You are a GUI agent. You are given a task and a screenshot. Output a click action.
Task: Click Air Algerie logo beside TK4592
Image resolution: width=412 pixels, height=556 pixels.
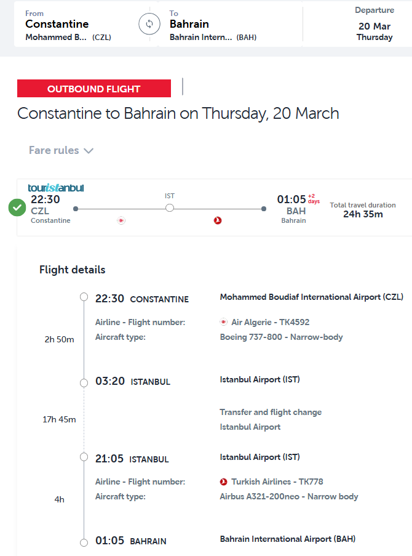pos(224,322)
